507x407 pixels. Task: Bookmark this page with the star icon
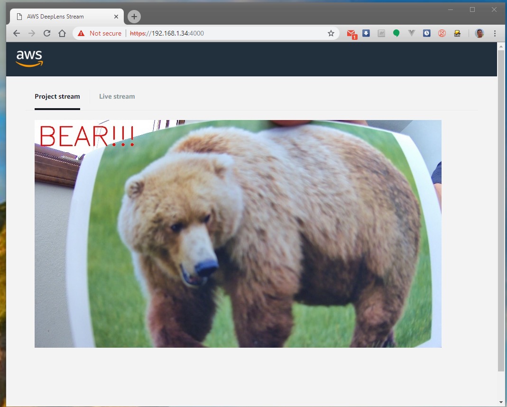pyautogui.click(x=331, y=33)
